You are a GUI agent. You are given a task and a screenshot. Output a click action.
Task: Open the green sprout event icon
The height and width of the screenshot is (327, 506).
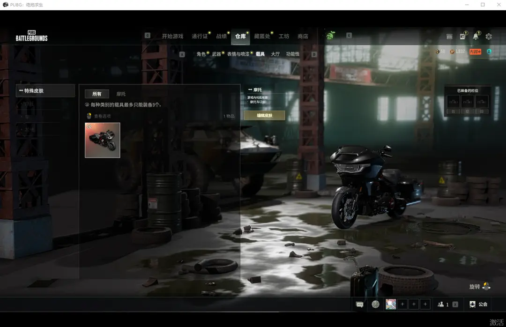330,36
